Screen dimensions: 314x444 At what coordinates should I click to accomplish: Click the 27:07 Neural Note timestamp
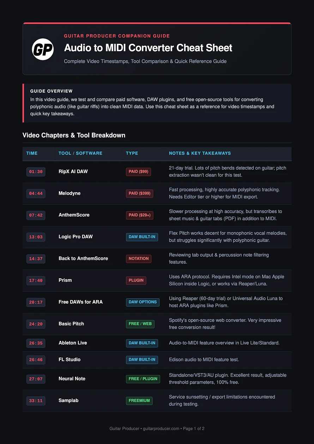click(x=36, y=379)
